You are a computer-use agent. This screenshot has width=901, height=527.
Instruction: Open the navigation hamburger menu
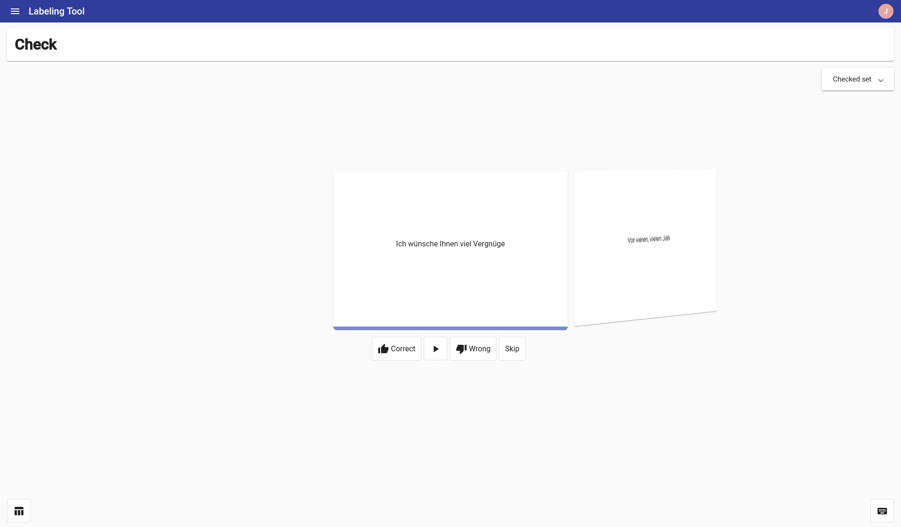click(15, 11)
